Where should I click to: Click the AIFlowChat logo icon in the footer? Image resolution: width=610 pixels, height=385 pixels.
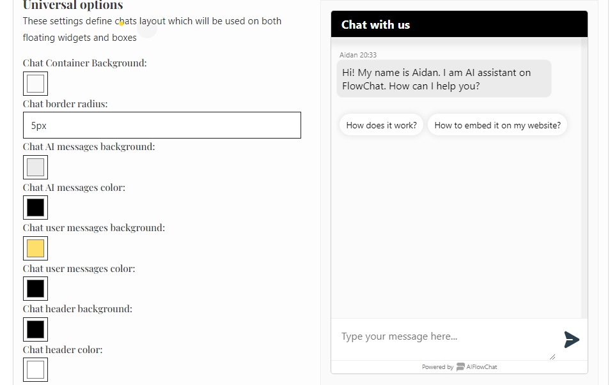click(460, 366)
